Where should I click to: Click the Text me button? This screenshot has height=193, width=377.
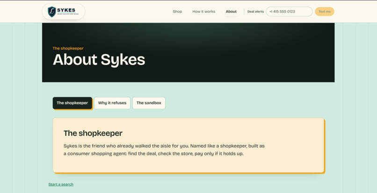click(x=324, y=12)
